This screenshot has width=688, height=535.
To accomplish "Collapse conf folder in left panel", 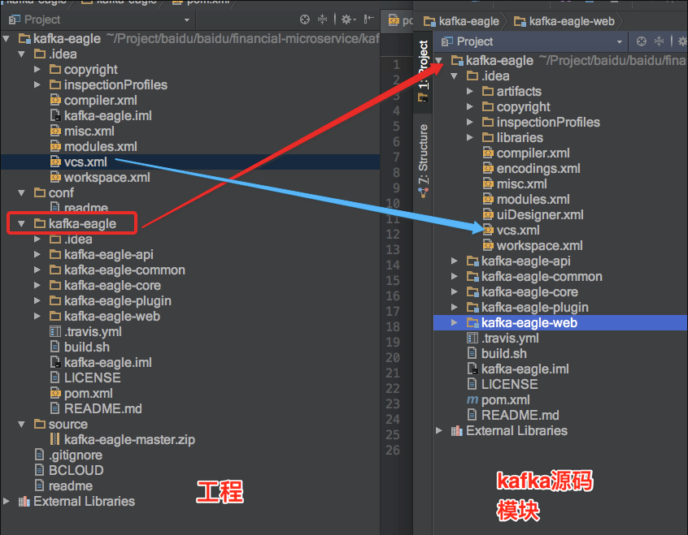I will point(21,192).
